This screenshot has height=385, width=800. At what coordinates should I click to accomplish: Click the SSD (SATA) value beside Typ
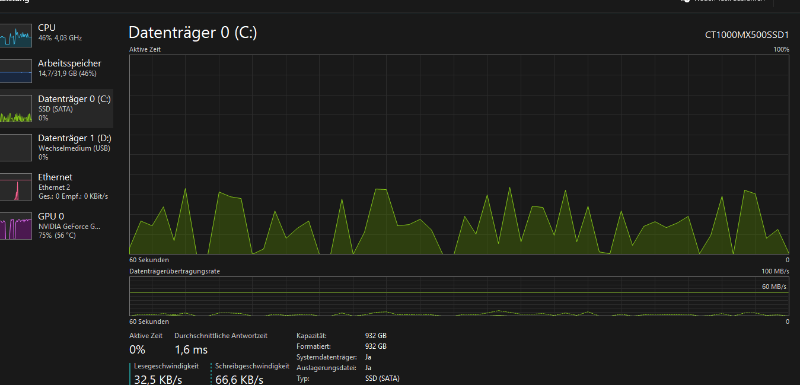(x=383, y=378)
